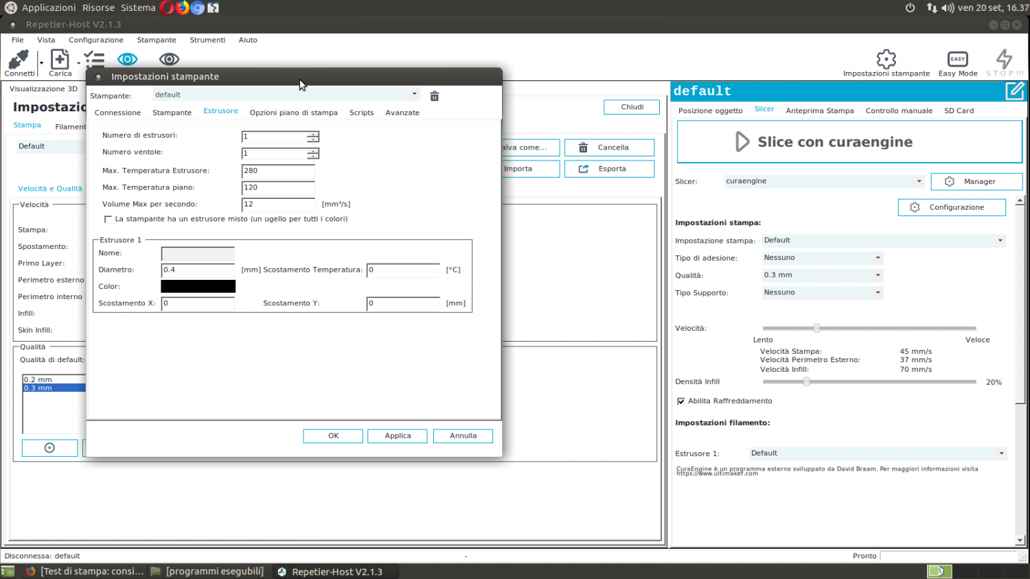The image size is (1030, 579).
Task: Launch Chromium from the top panel
Action: (x=198, y=8)
